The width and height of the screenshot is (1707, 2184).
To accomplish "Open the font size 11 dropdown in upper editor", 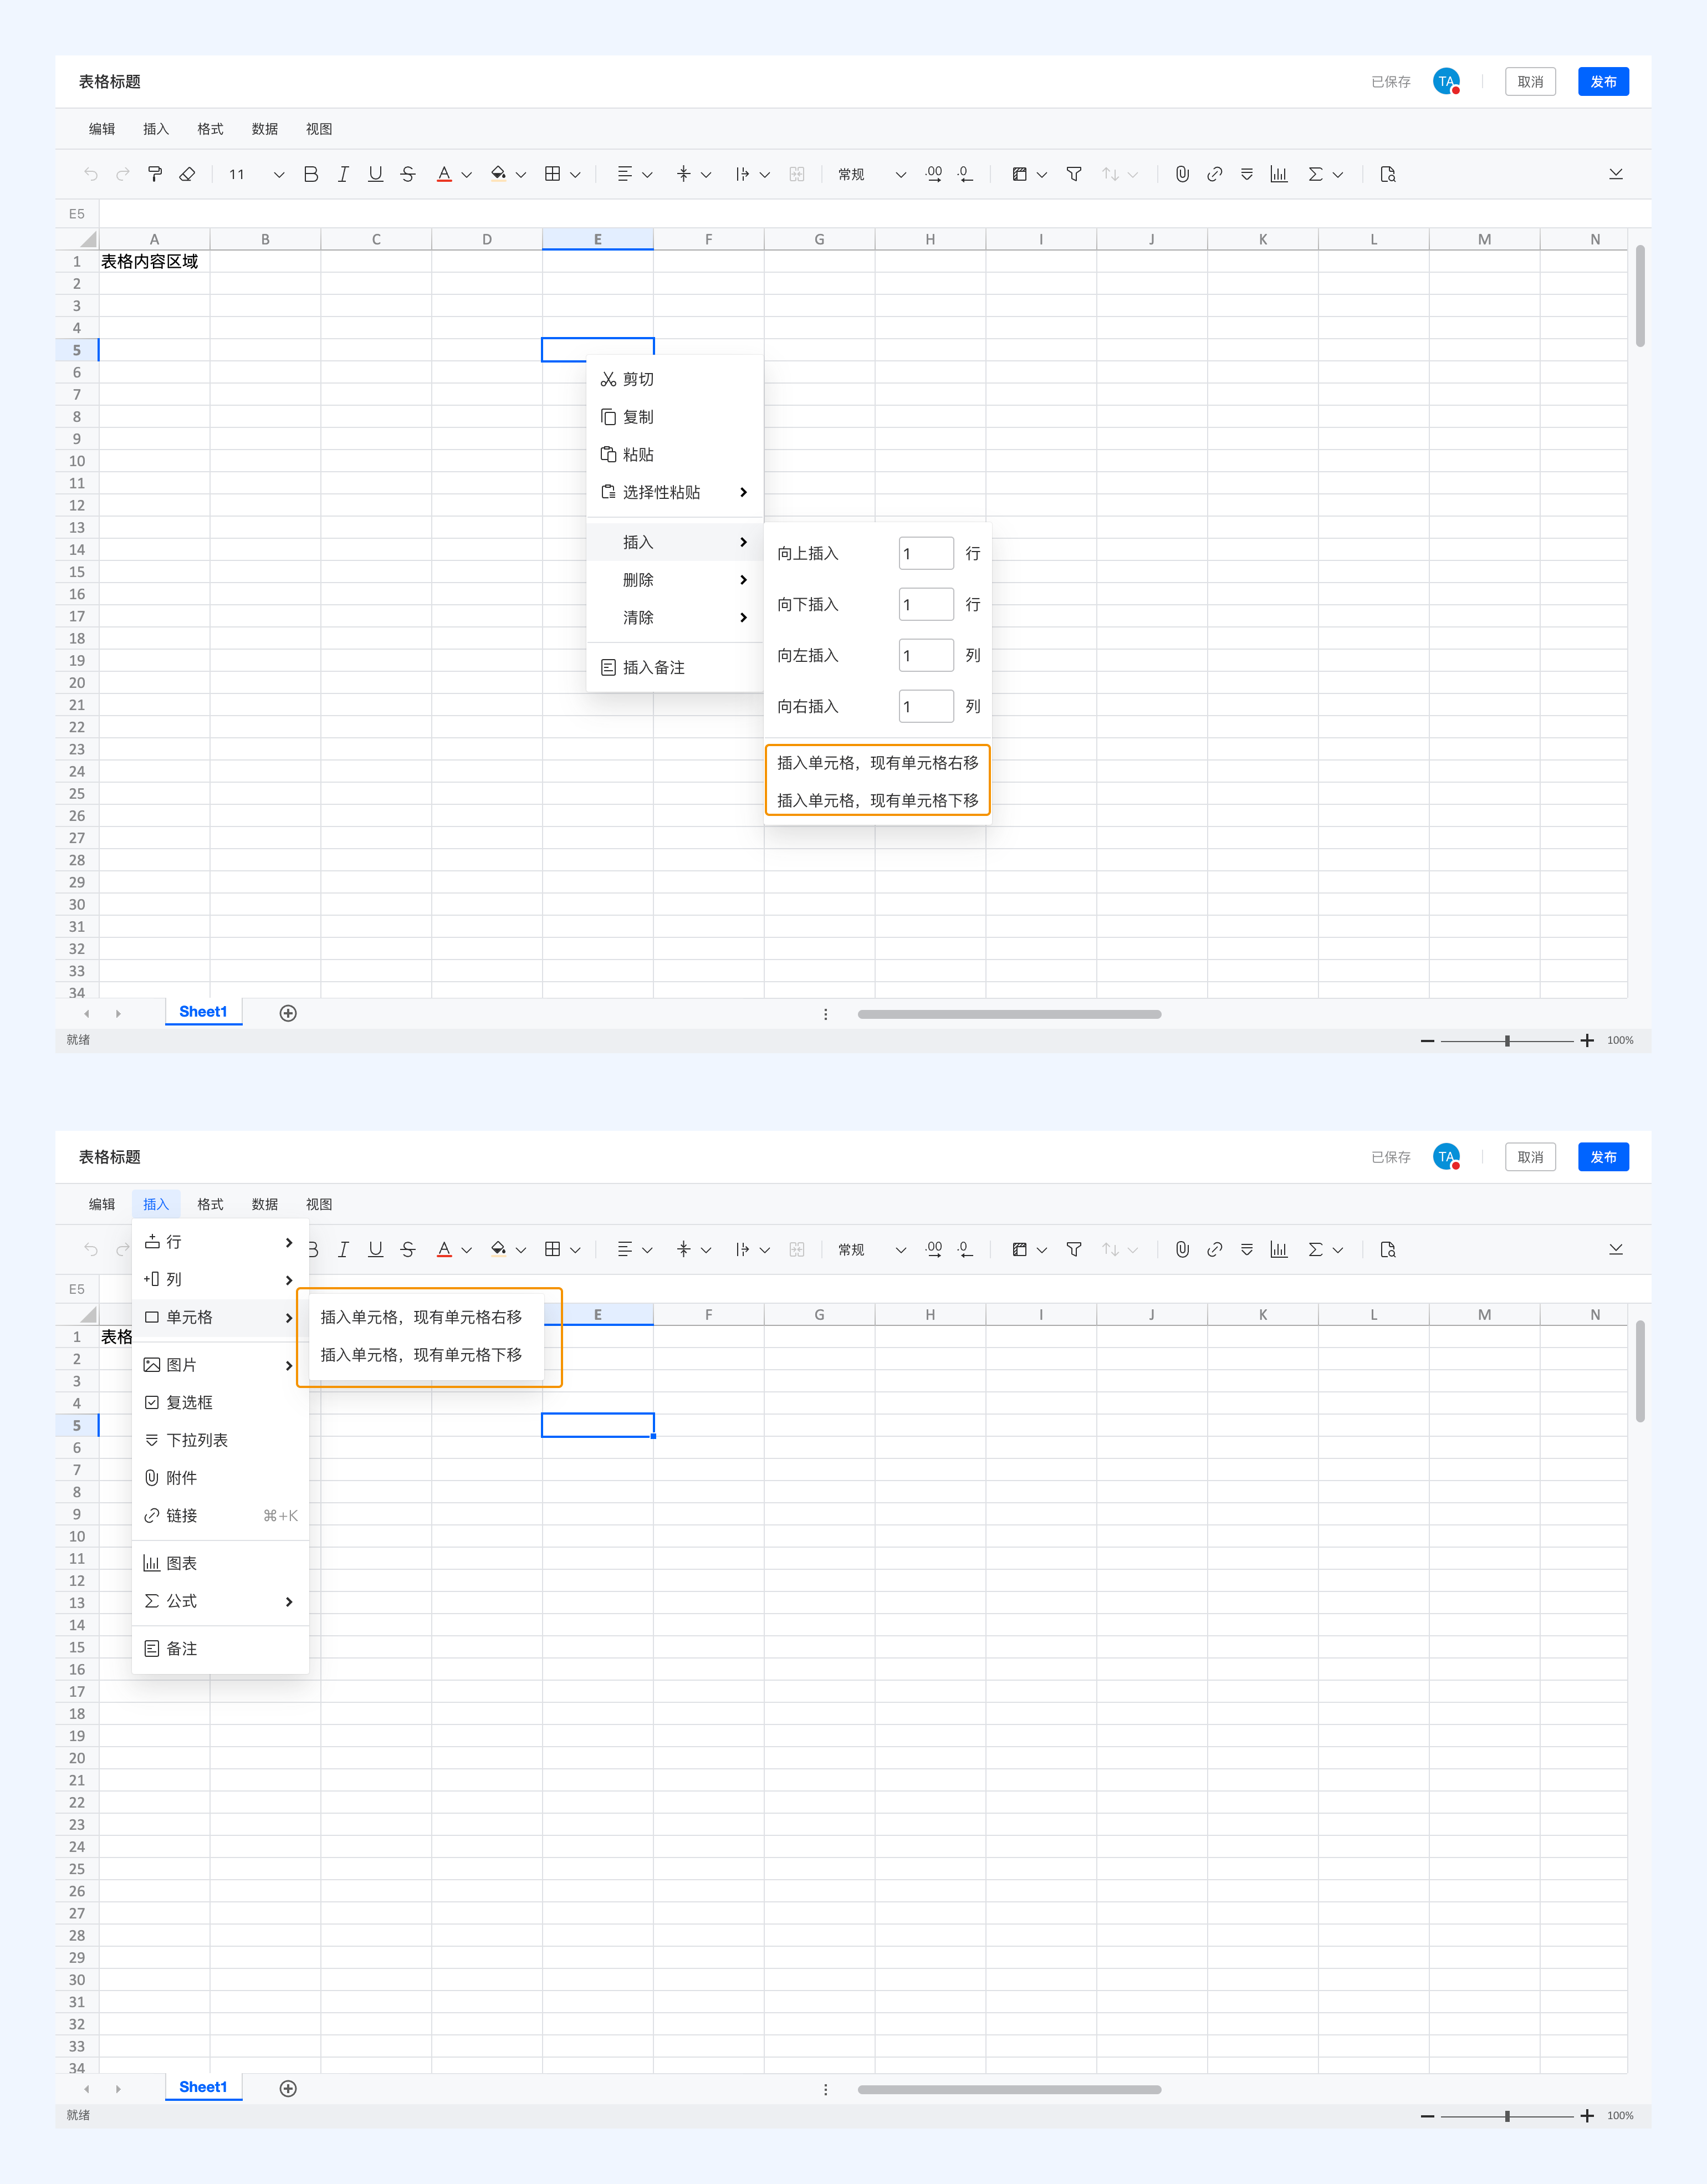I will point(256,174).
